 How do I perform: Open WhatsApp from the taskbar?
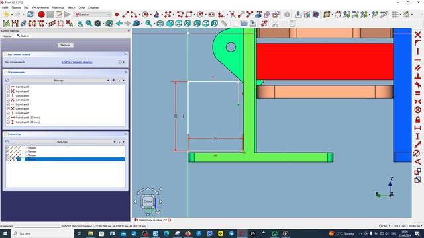click(x=274, y=233)
